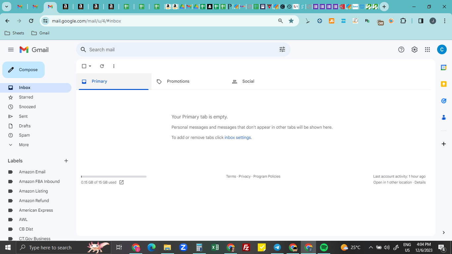Open the American Express label

(36, 210)
